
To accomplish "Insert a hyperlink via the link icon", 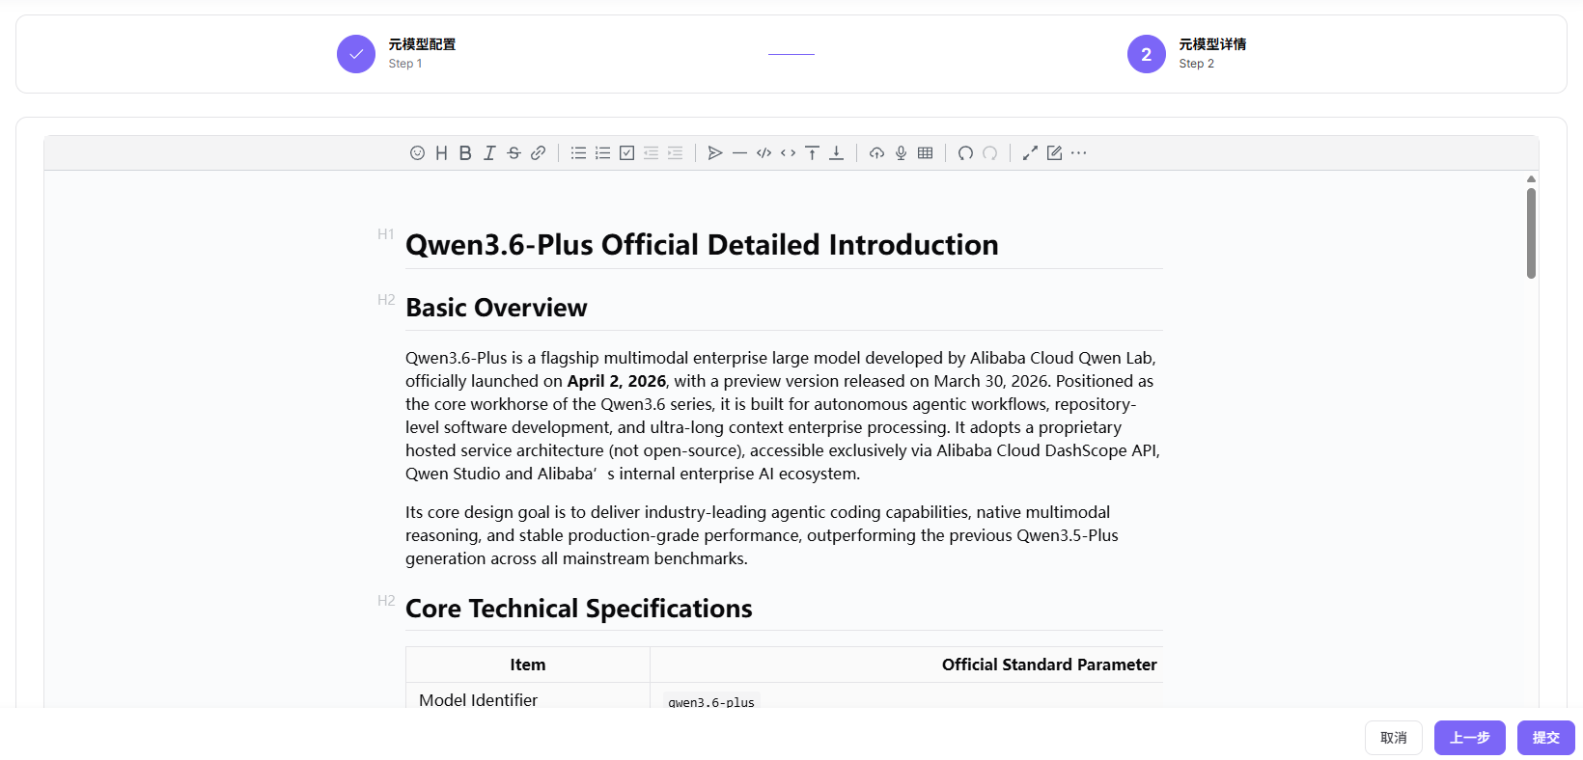I will point(538,153).
